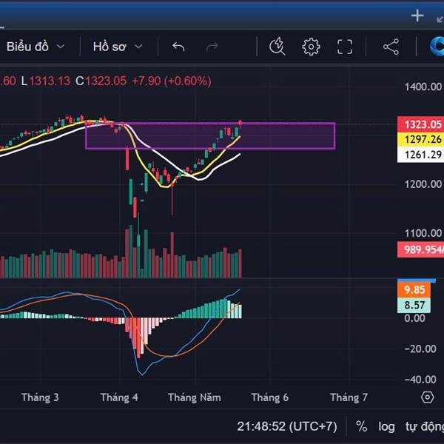This screenshot has width=444, height=444.
Task: Click the L1313.13 low value in legend
Action: click(46, 81)
